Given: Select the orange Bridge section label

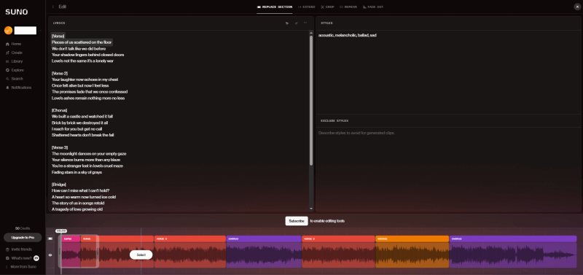Looking at the screenshot, I should [412, 239].
